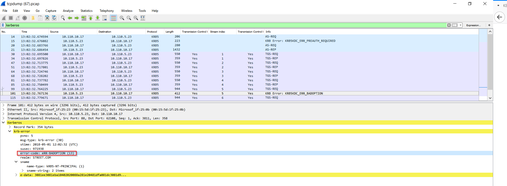The width and height of the screenshot is (507, 186).
Task: Click the kerberos display filter field
Action: tap(226, 25)
